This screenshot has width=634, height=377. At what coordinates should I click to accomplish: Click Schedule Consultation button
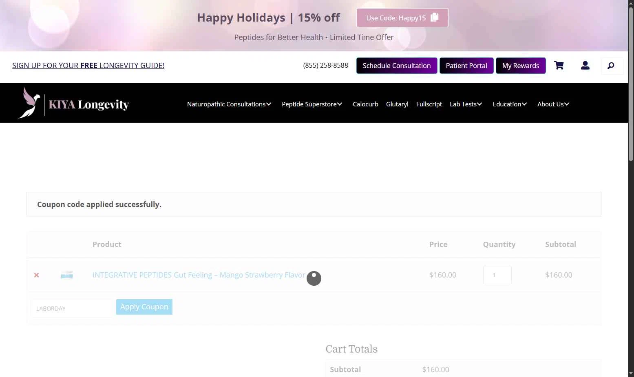(397, 66)
